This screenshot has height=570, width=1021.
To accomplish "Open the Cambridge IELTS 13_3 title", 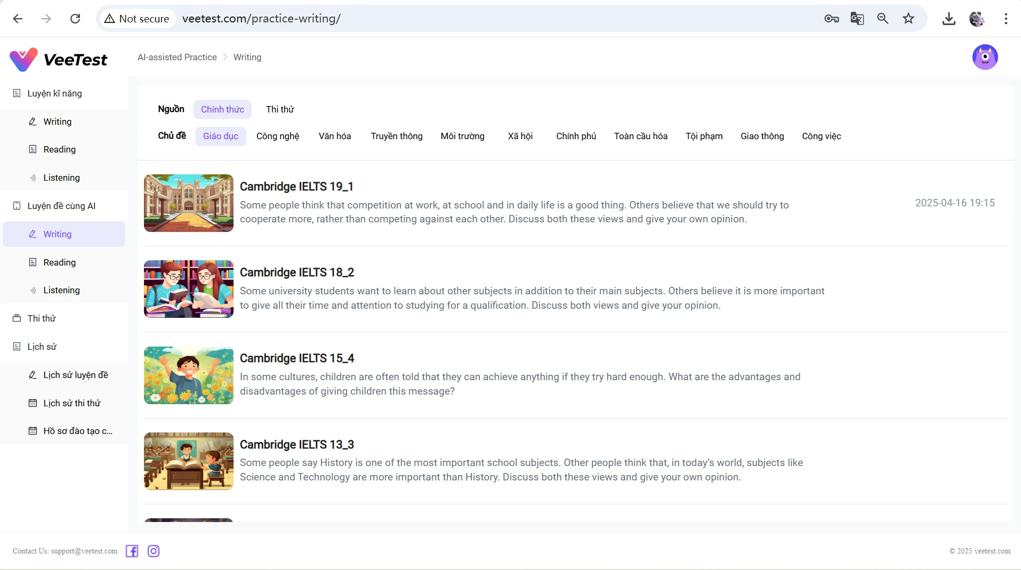I will tap(297, 445).
